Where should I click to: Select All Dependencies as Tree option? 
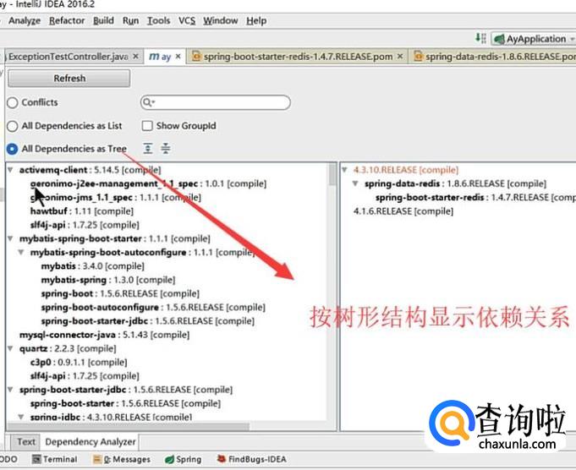12,149
